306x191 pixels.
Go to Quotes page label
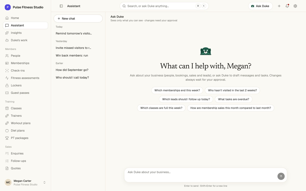16,168
